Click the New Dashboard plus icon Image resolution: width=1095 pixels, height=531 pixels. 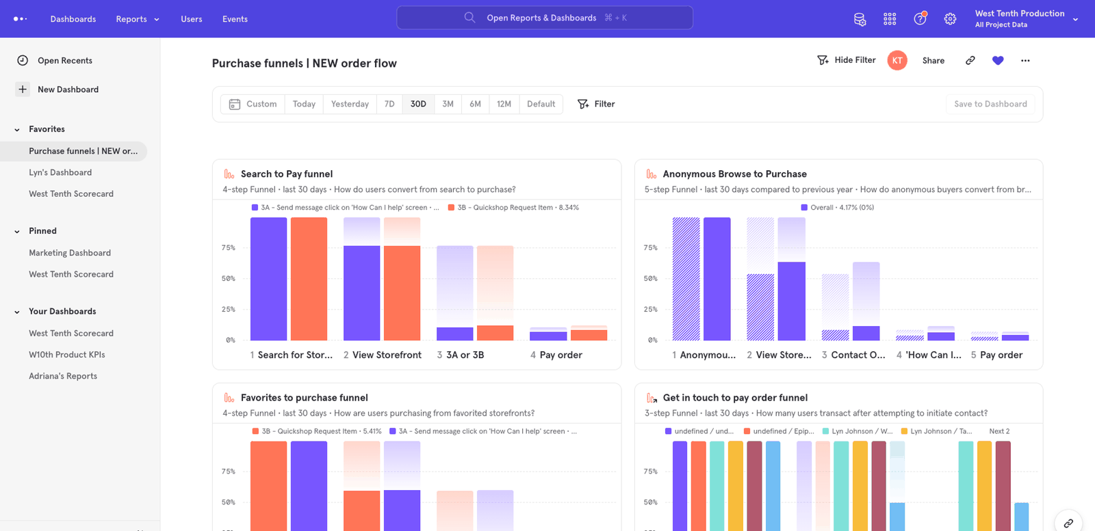pyautogui.click(x=23, y=89)
